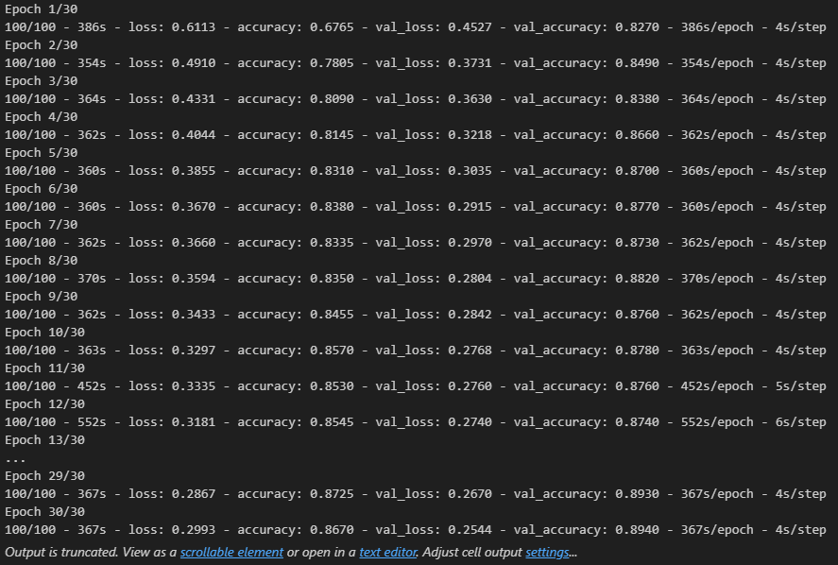The width and height of the screenshot is (838, 565).
Task: Click the val_loss value 0.2544
Action: 470,530
